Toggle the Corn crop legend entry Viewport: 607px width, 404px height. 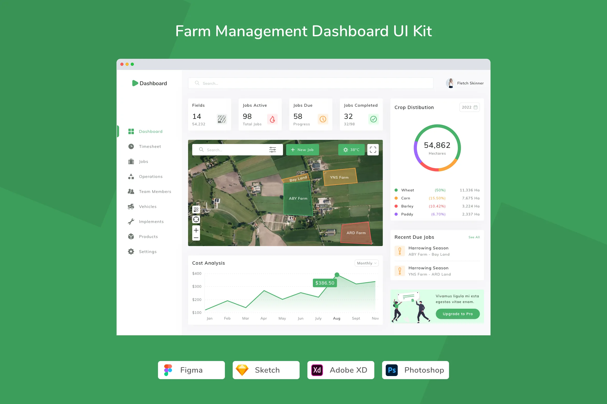pos(405,198)
